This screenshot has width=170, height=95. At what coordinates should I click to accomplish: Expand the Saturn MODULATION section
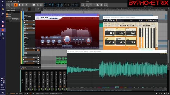click(67, 46)
